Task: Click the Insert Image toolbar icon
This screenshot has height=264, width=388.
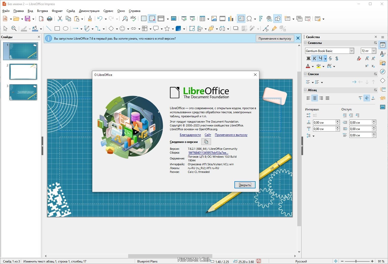Action: click(x=214, y=19)
